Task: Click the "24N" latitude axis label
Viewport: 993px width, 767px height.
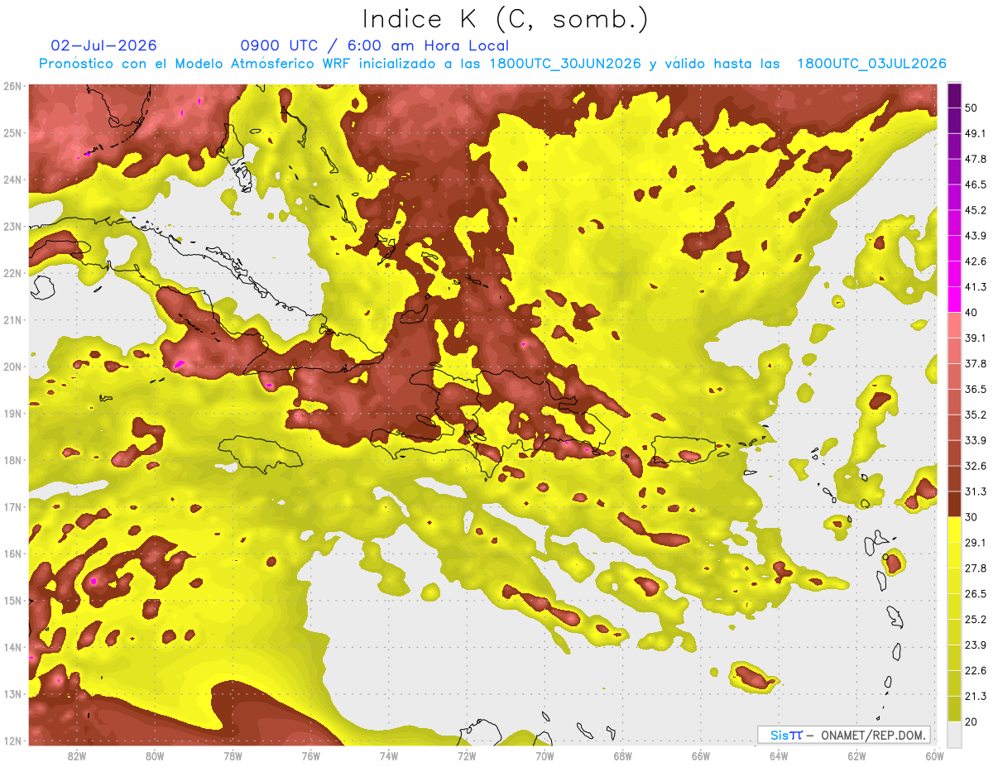Action: point(12,180)
